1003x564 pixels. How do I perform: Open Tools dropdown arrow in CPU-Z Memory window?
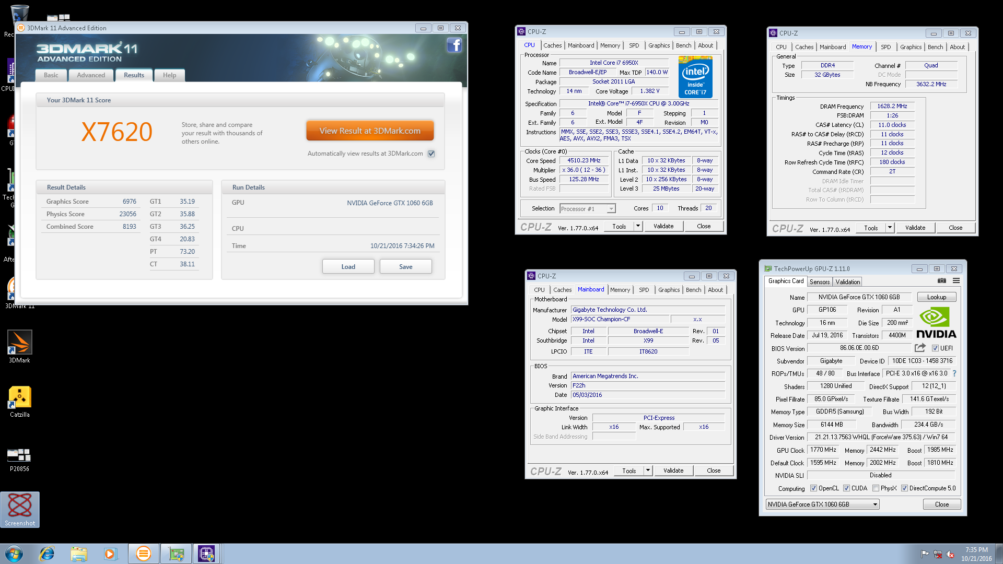click(890, 228)
